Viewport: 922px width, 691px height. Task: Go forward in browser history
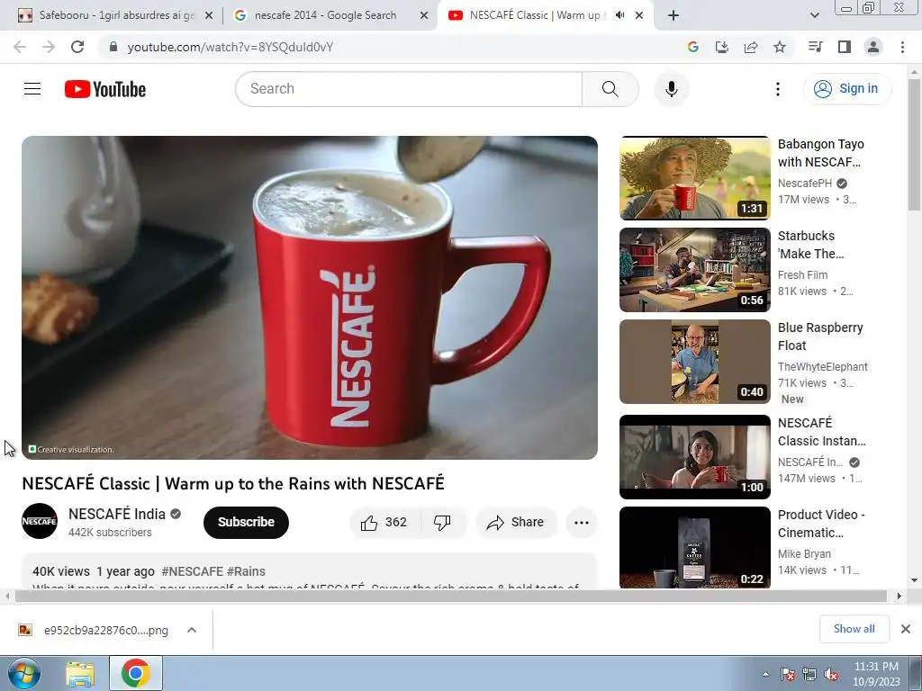[x=49, y=47]
